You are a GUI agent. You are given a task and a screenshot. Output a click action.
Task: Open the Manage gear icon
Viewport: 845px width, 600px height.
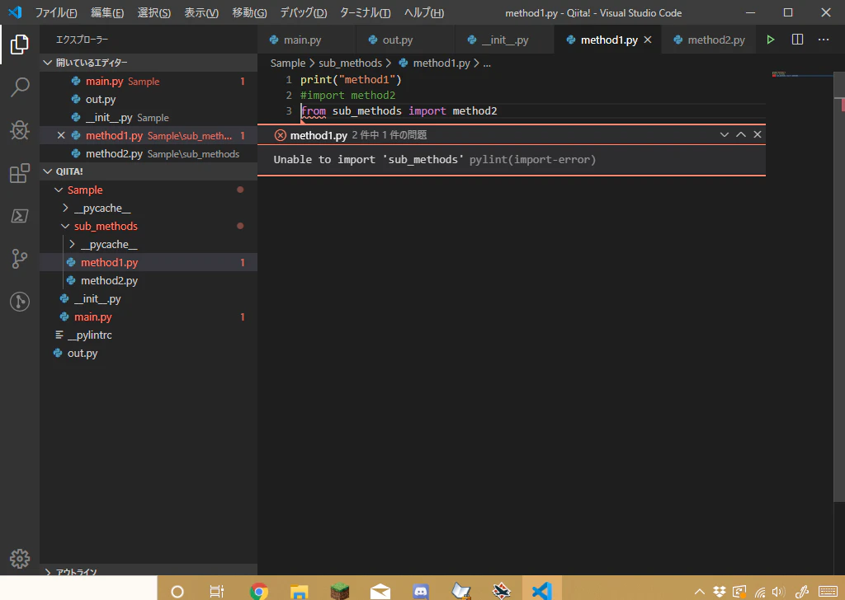point(20,559)
